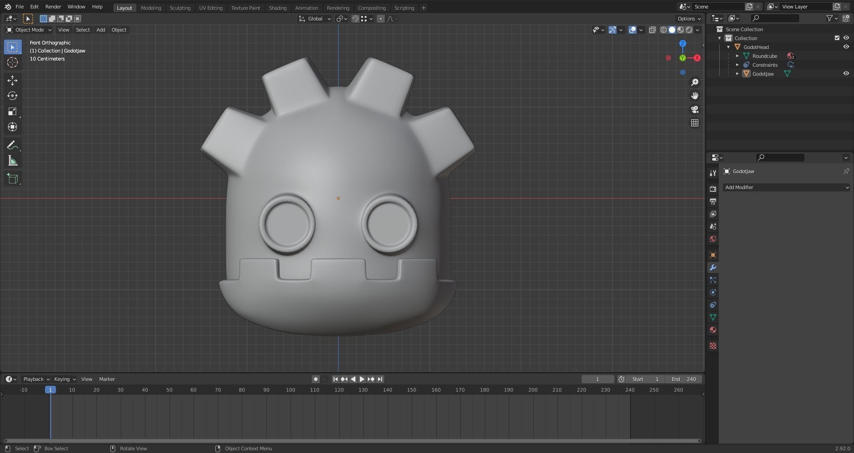Open the Scene properties tab
The image size is (854, 453).
[x=713, y=226]
